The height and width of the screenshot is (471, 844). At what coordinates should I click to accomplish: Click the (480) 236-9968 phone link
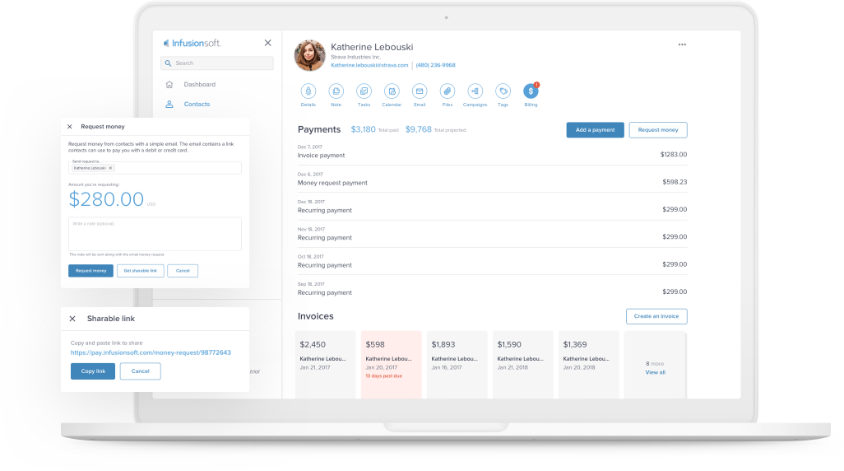pyautogui.click(x=435, y=65)
